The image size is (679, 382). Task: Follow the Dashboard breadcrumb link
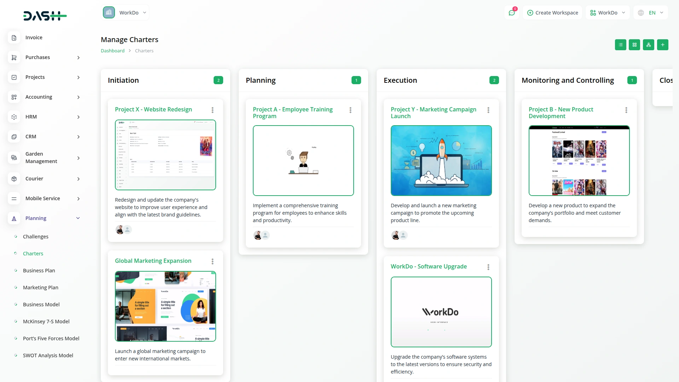click(x=112, y=51)
